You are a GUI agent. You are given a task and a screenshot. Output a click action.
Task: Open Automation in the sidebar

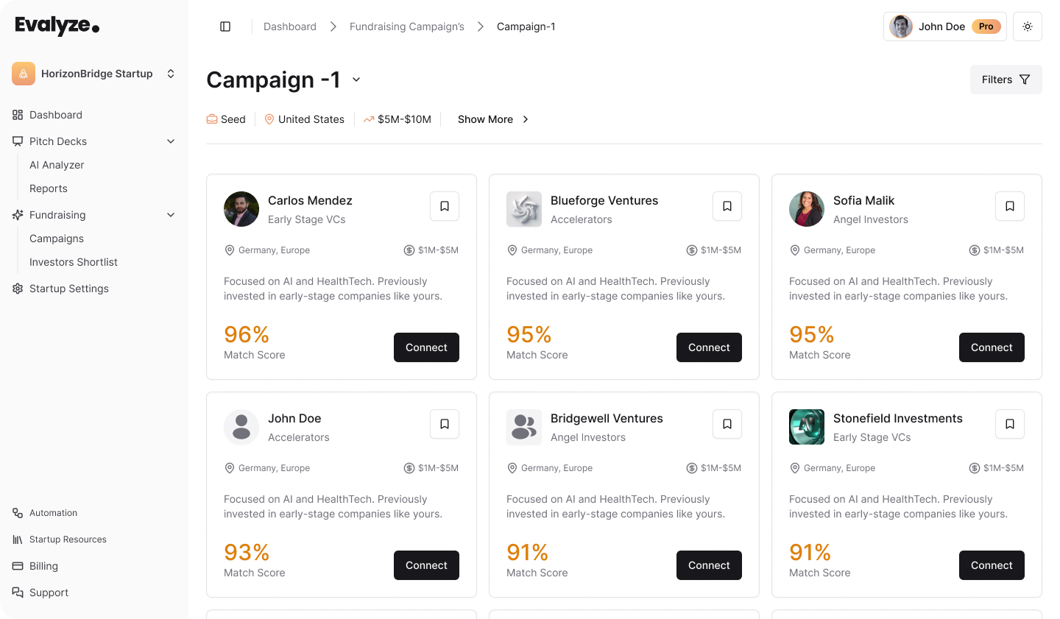[x=53, y=513]
